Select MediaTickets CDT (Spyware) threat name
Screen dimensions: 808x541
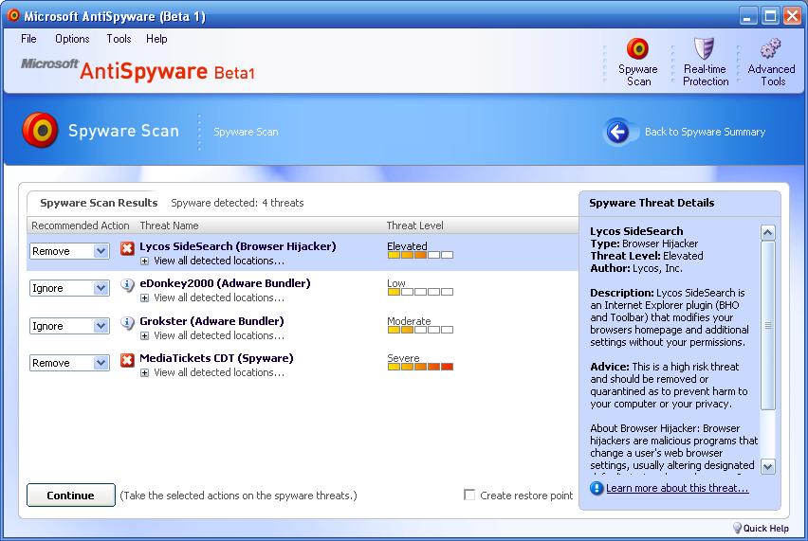point(216,358)
